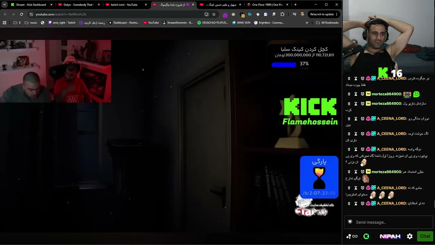
Task: Switch to the Gotye - Somebody That tab
Action: pos(78,5)
